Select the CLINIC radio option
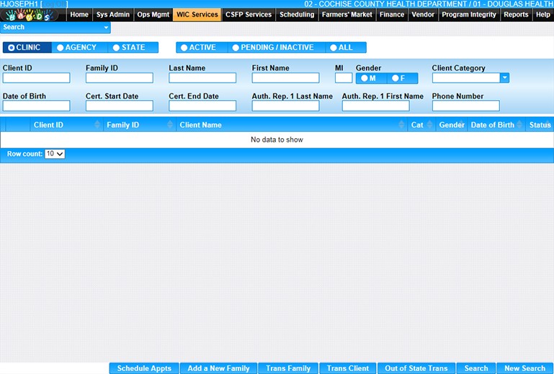This screenshot has height=374, width=554. (x=25, y=47)
